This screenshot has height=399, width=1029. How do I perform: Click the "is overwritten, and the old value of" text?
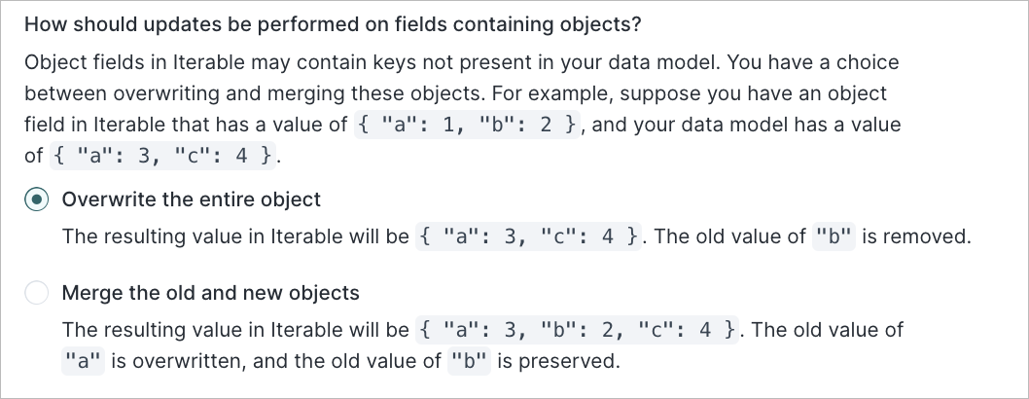coord(277,361)
